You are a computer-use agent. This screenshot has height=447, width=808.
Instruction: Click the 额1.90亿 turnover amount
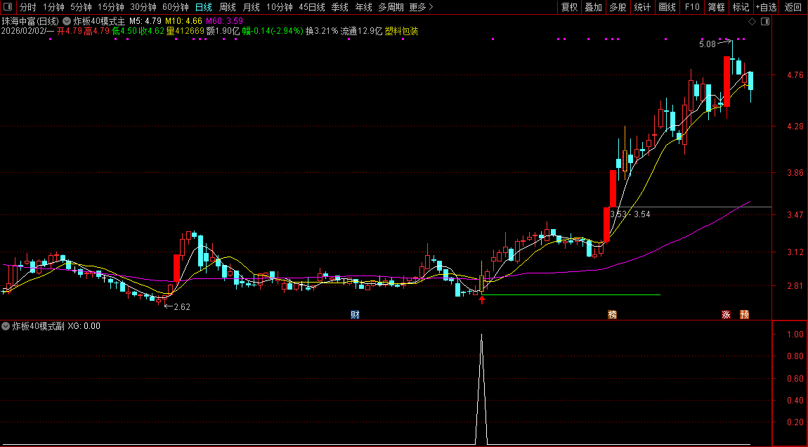point(223,31)
